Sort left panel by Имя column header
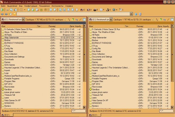The width and height of the screenshot is (175, 117). pos(19,26)
